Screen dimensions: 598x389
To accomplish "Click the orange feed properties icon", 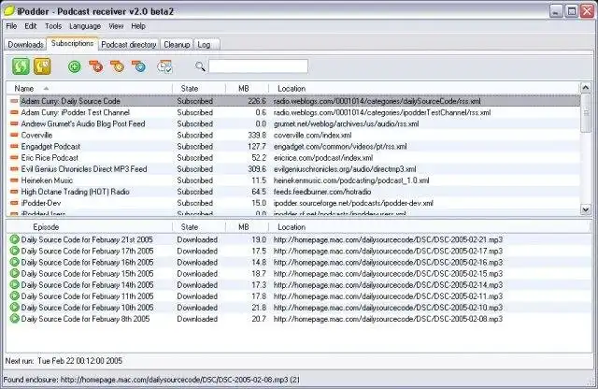I will pyautogui.click(x=118, y=66).
